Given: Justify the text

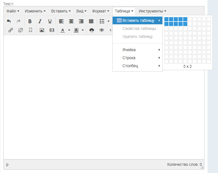Looking at the screenshot, I should [91, 21].
